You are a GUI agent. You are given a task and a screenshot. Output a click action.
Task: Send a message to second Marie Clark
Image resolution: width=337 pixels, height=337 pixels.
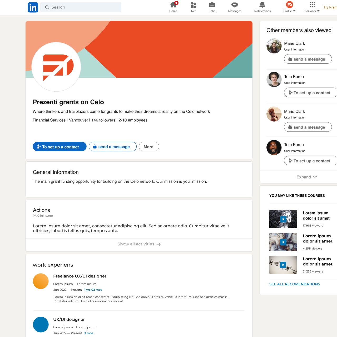tap(308, 127)
